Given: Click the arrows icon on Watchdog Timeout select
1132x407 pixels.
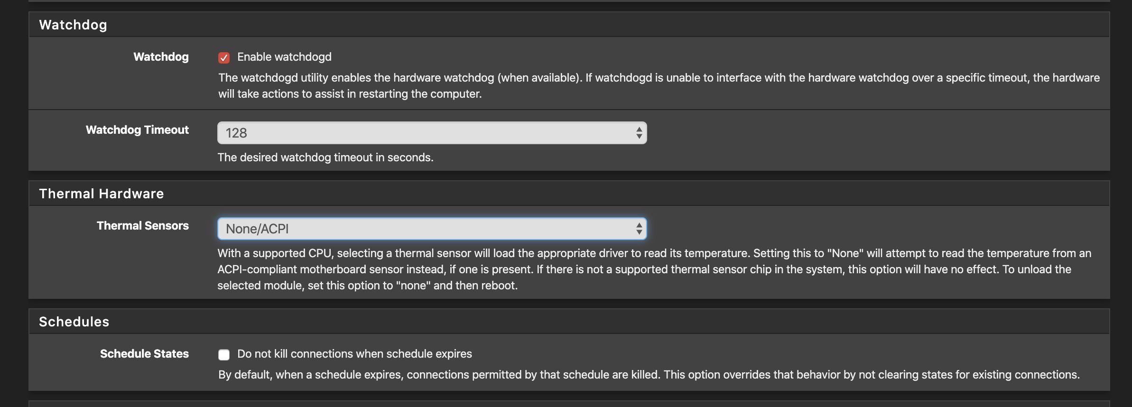Looking at the screenshot, I should point(639,133).
